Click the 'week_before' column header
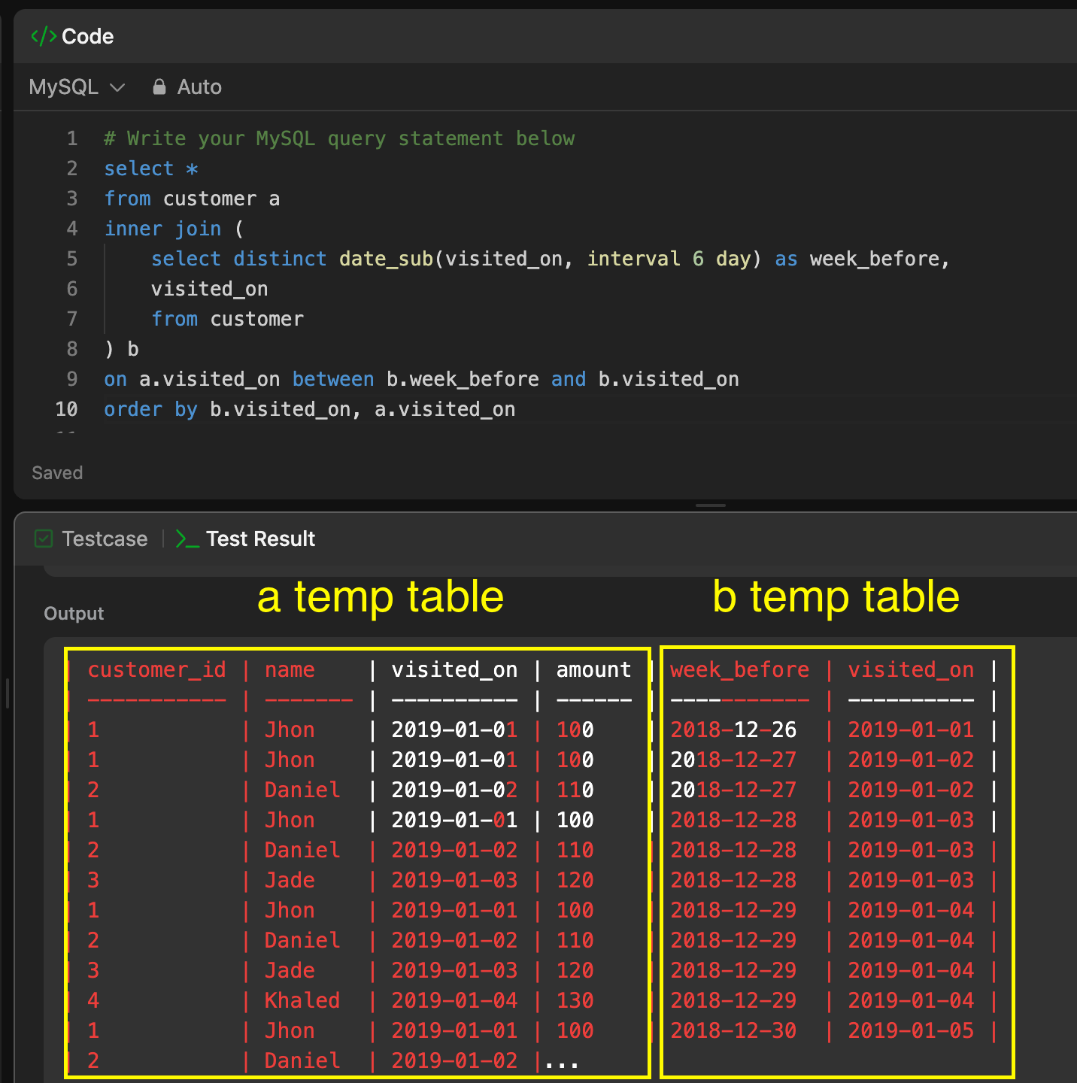 (x=740, y=669)
